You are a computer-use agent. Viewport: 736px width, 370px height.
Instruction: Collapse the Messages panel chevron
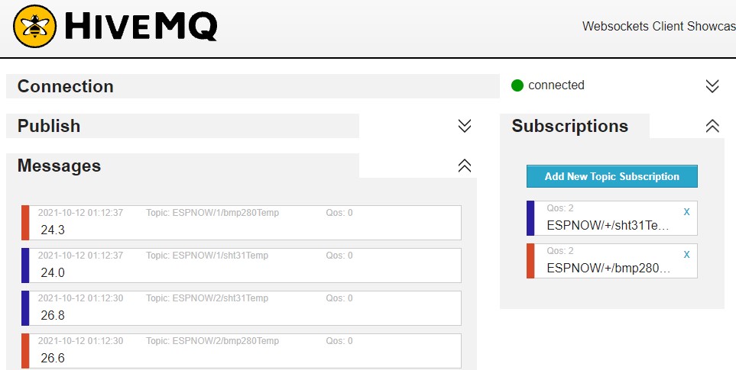(464, 166)
